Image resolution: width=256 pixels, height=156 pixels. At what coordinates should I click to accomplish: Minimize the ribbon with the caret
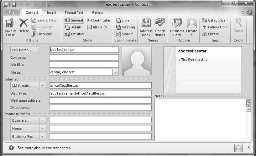tap(243, 12)
